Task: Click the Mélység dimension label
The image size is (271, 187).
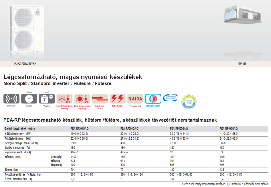Action: tap(55, 161)
